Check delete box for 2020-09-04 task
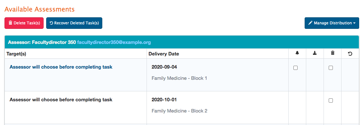The width and height of the screenshot is (363, 125). point(331,68)
